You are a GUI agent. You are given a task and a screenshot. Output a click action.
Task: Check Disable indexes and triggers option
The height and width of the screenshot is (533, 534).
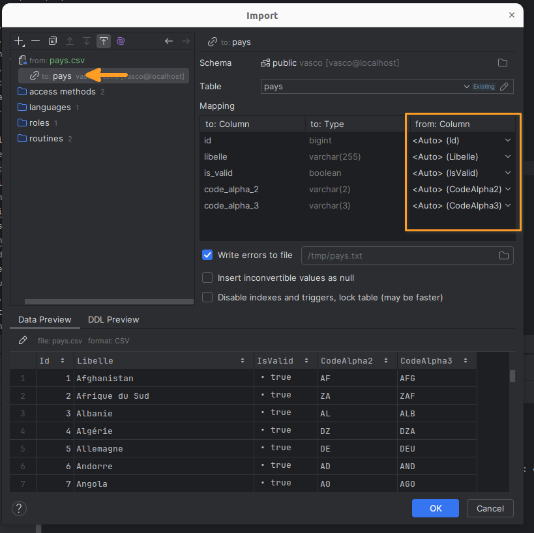coord(207,297)
